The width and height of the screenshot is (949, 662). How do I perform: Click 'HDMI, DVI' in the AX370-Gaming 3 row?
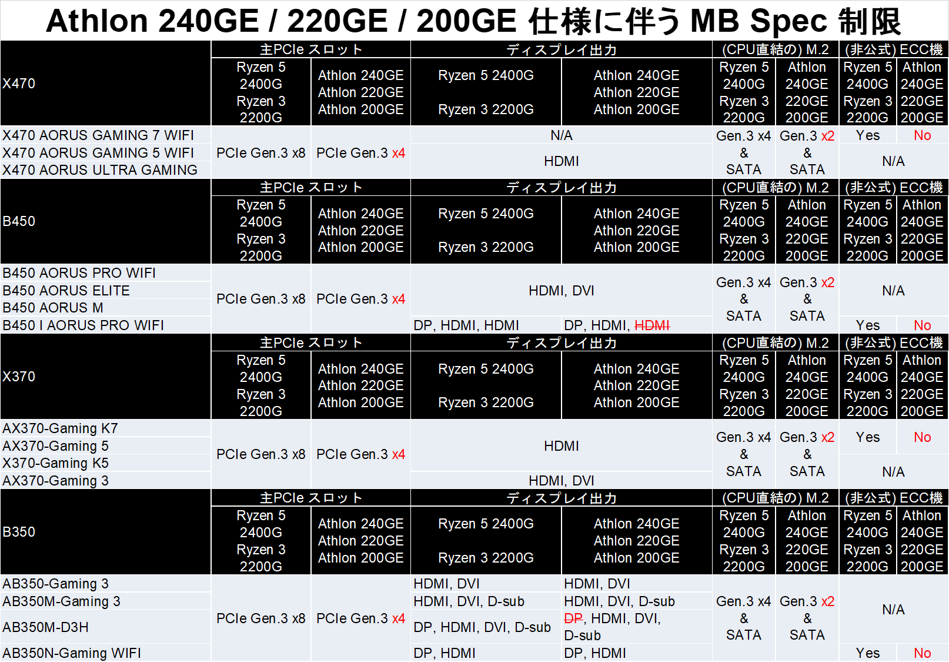562,481
